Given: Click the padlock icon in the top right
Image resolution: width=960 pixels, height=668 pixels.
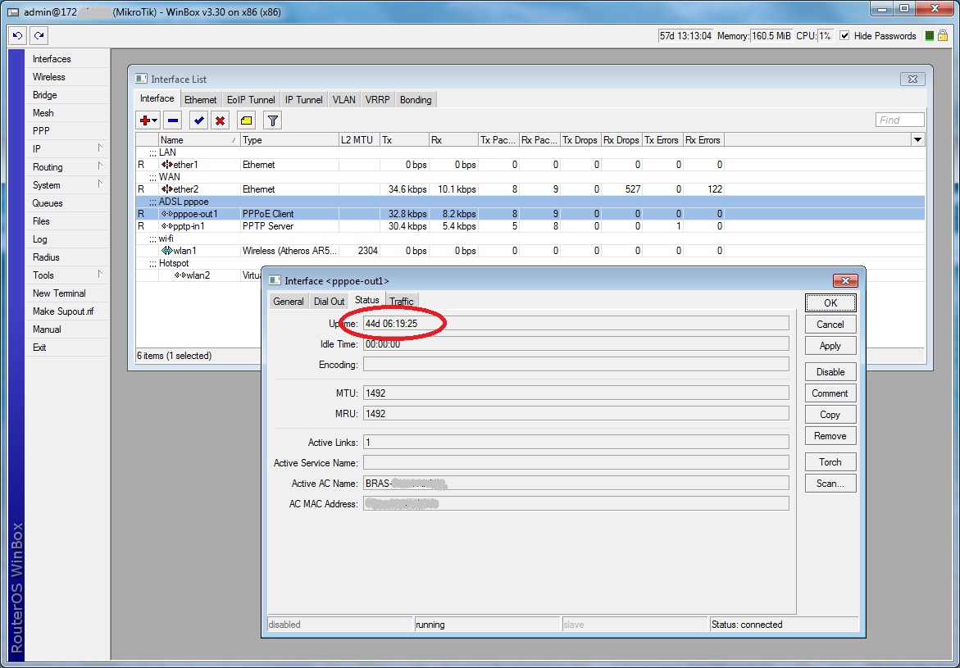Looking at the screenshot, I should (943, 35).
